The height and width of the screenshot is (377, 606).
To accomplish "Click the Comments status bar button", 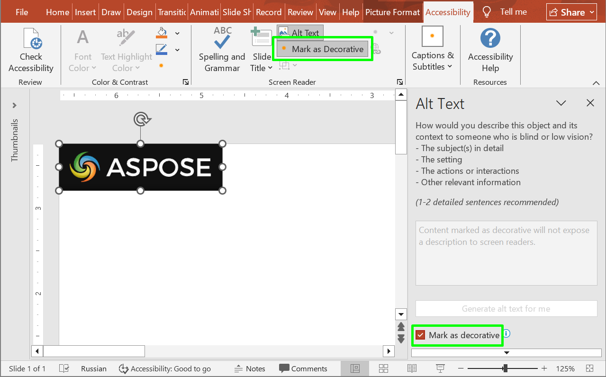I will click(x=303, y=368).
